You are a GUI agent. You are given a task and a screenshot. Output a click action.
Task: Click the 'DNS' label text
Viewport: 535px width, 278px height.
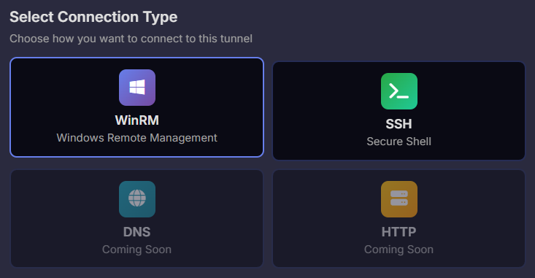(136, 232)
